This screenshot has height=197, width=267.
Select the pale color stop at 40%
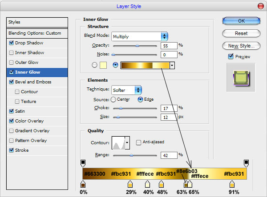147,184
